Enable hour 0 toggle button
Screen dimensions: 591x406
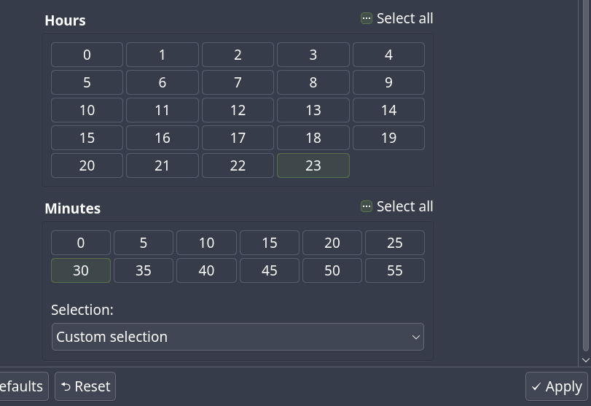87,55
